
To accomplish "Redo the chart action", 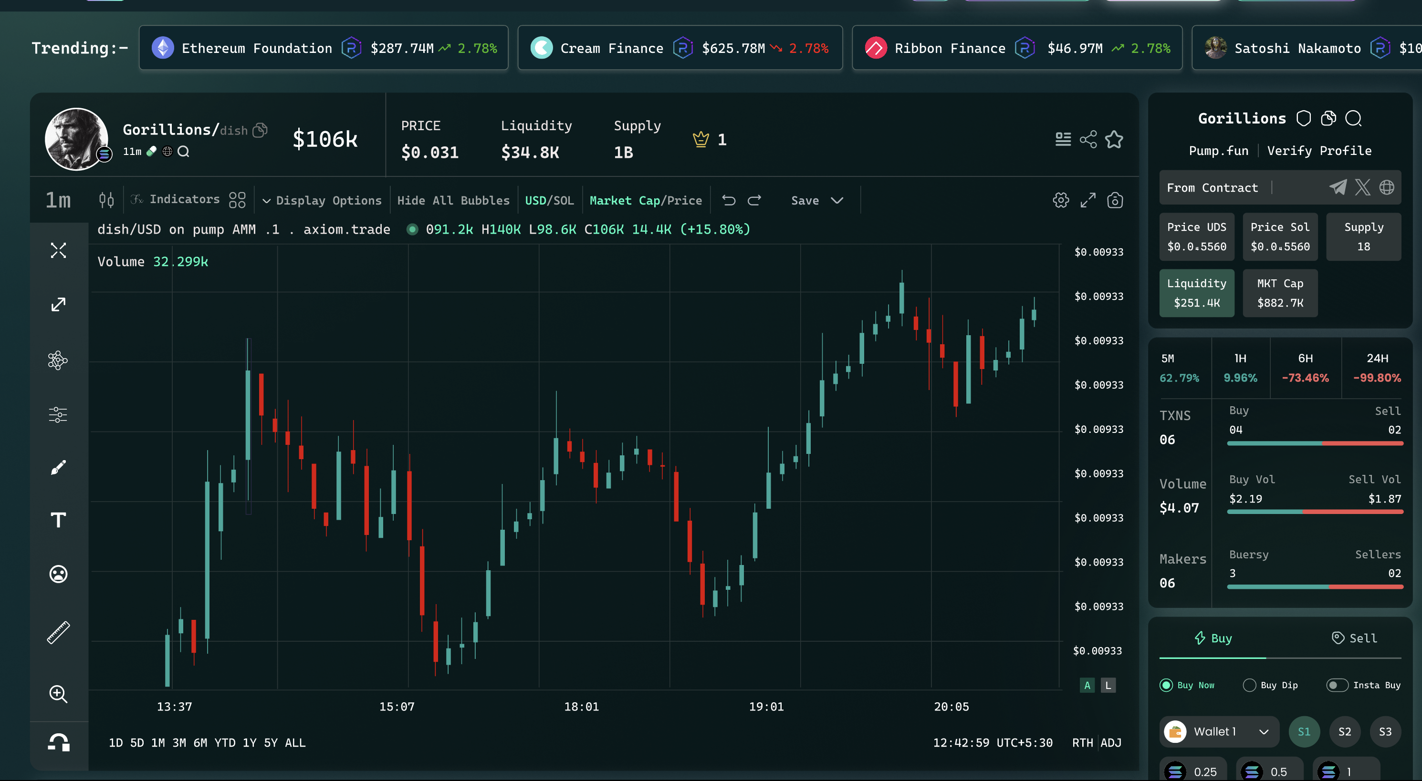I will (754, 200).
